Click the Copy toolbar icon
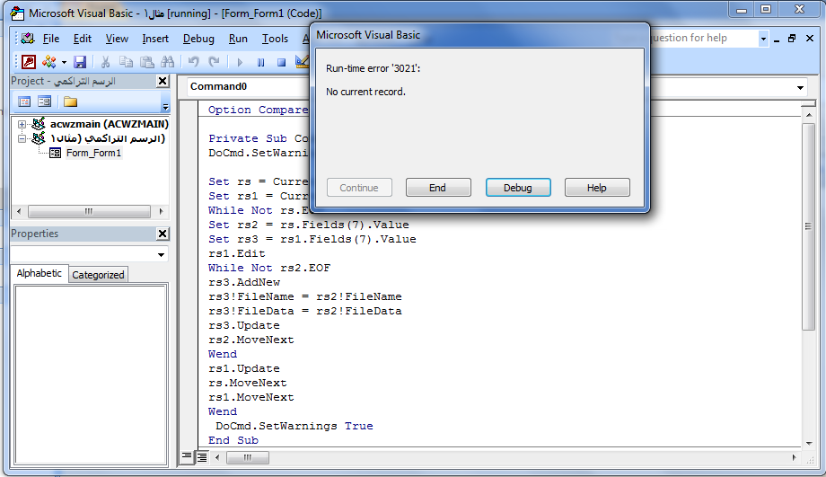 [126, 62]
